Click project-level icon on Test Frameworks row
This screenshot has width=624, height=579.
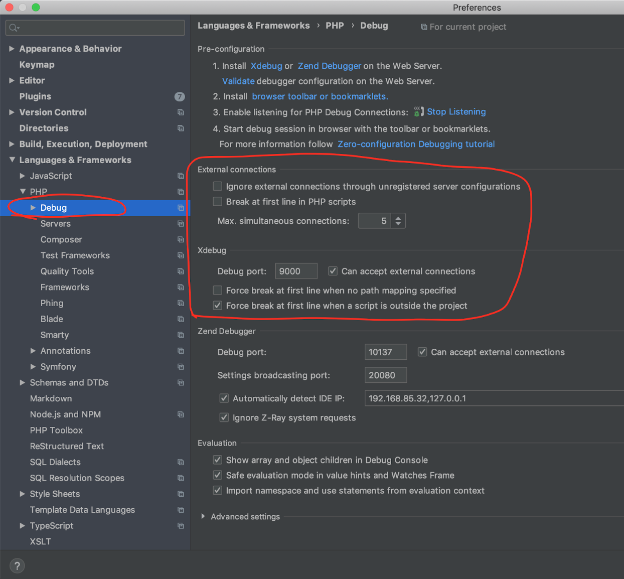181,255
